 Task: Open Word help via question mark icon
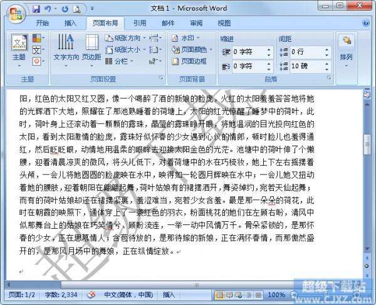pos(366,23)
